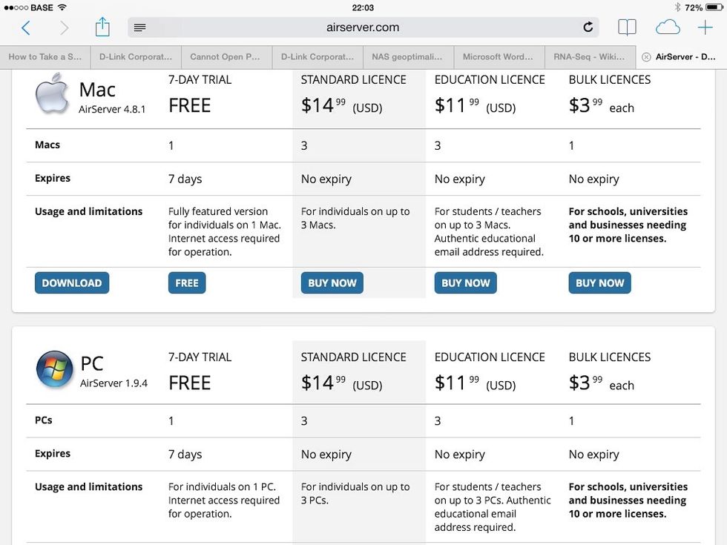The width and height of the screenshot is (727, 545).
Task: Open the Share sheet icon
Action: click(x=102, y=27)
